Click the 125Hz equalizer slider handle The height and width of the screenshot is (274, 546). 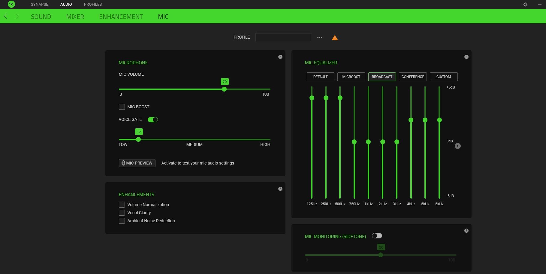click(312, 98)
